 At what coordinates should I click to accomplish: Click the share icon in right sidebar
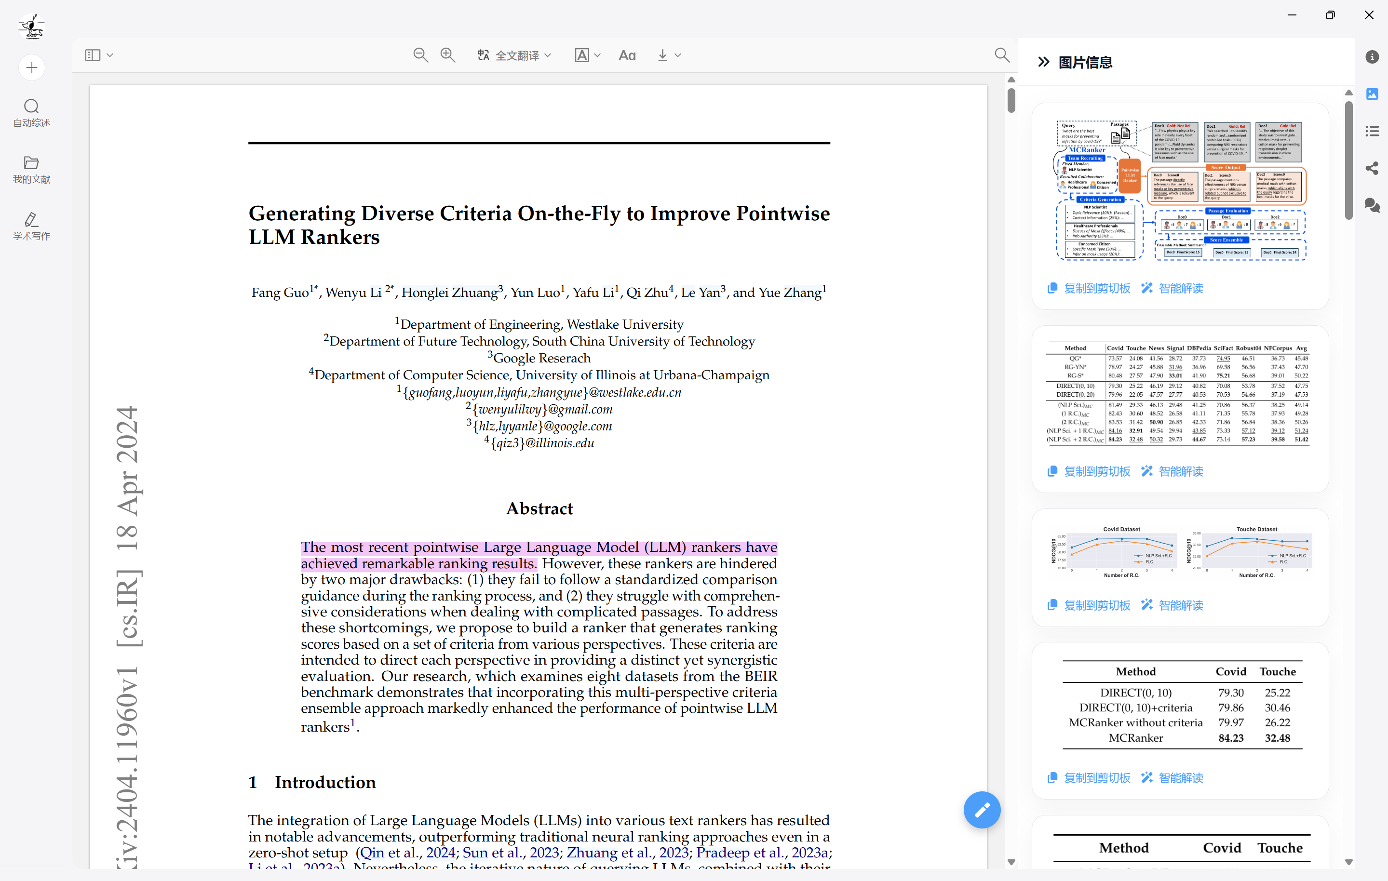pos(1372,168)
